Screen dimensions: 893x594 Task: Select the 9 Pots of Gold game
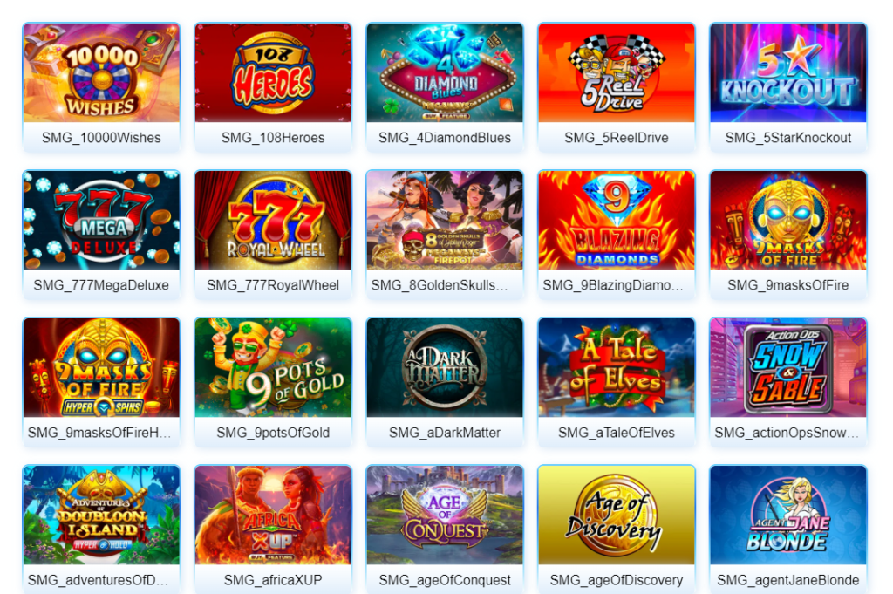[273, 368]
